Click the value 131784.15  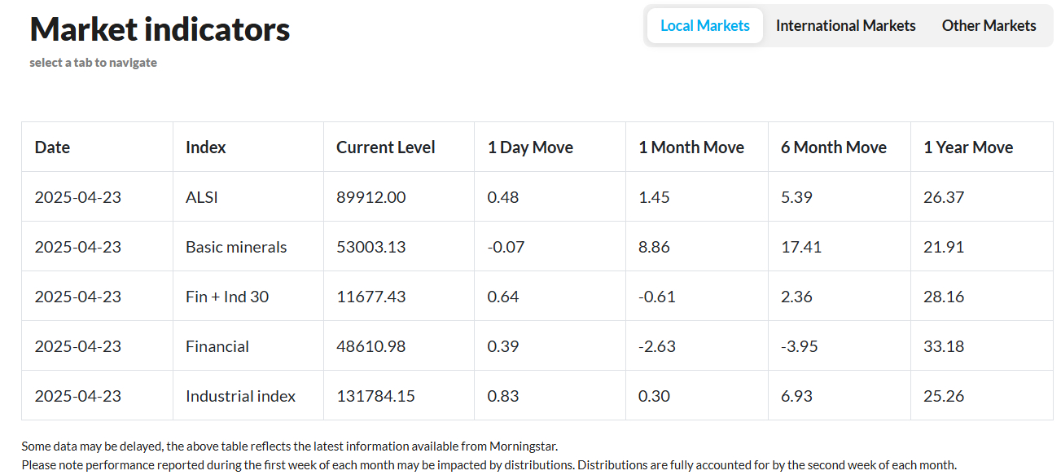point(376,396)
